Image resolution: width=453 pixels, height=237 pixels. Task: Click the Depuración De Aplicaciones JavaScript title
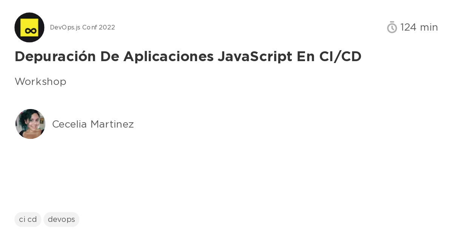tap(188, 57)
